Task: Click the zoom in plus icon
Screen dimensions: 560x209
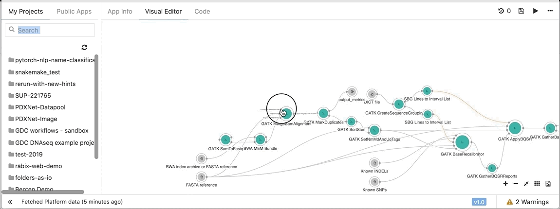Action: point(505,184)
